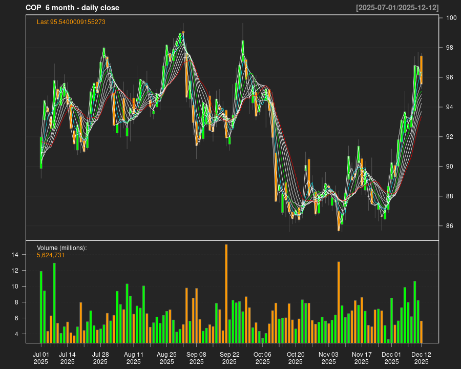Viewport: 461px width, 369px height.
Task: Select the 'Dec 12 2025' x-axis date label
Action: [x=421, y=357]
